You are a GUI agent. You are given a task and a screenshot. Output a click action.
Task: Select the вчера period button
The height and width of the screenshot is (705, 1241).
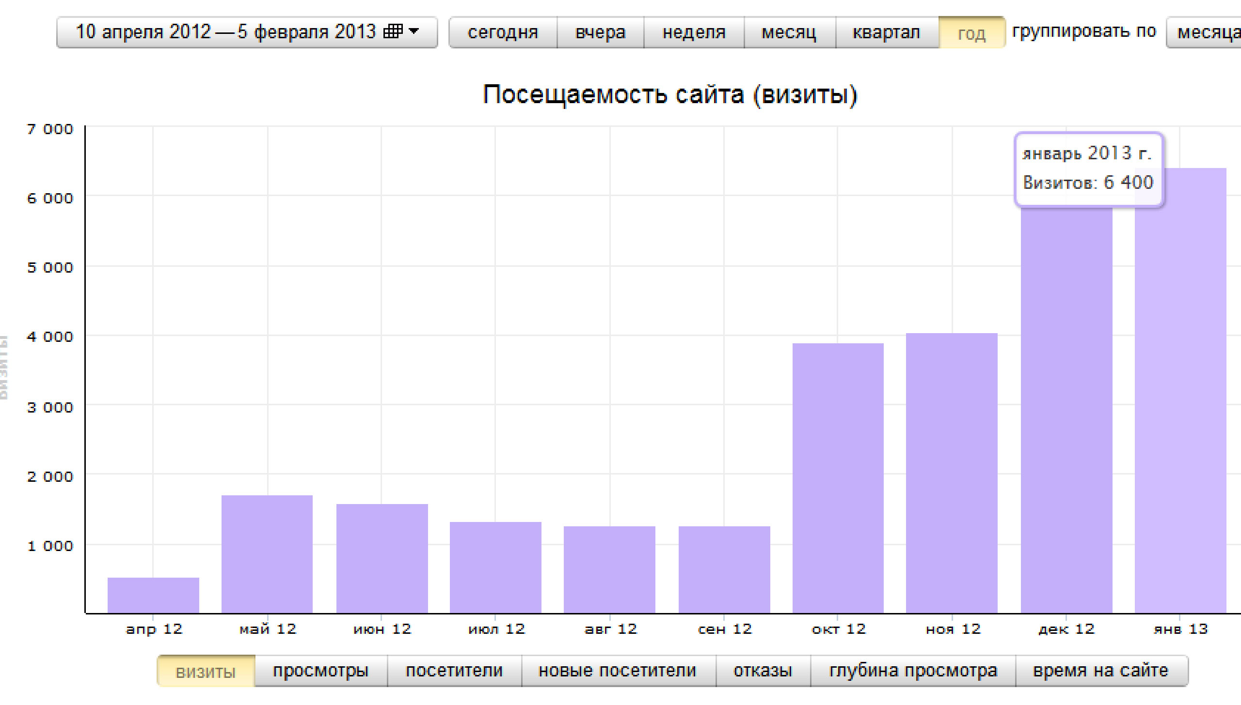[600, 32]
